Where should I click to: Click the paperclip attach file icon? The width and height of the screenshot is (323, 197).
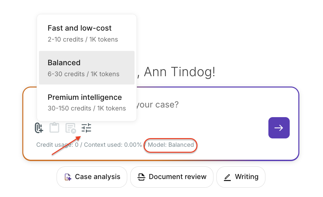click(39, 128)
